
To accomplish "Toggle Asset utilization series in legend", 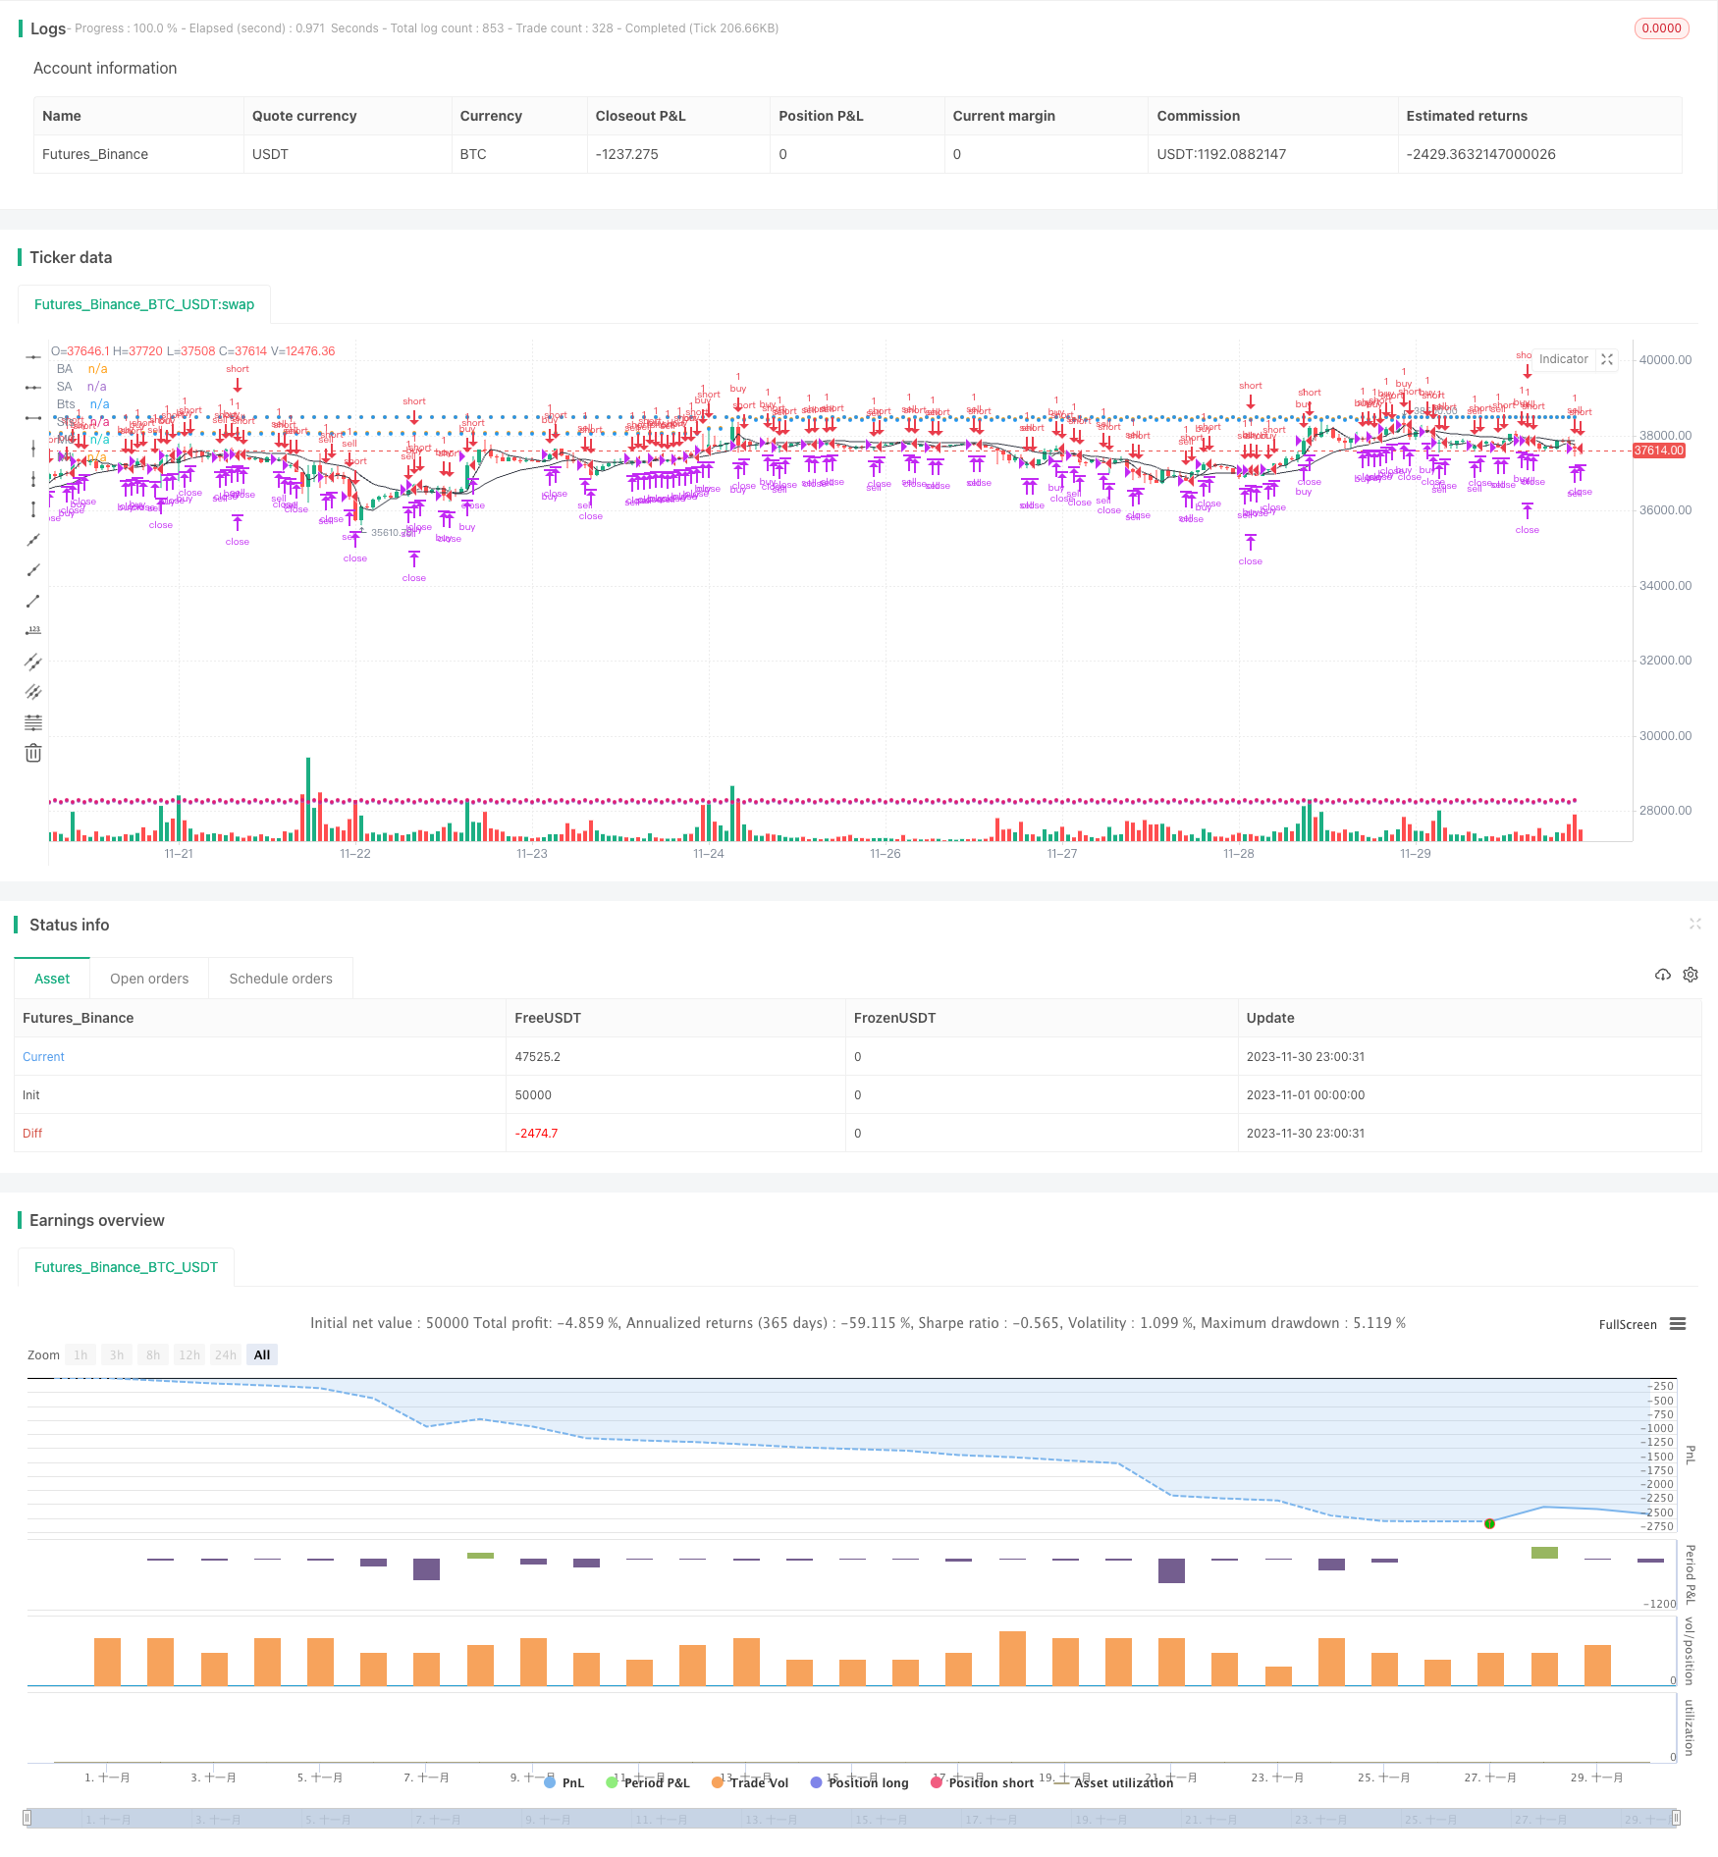I will point(1113,1782).
